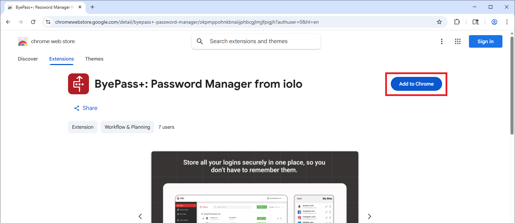515x223 pixels.
Task: Reload the current page
Action: [33, 22]
